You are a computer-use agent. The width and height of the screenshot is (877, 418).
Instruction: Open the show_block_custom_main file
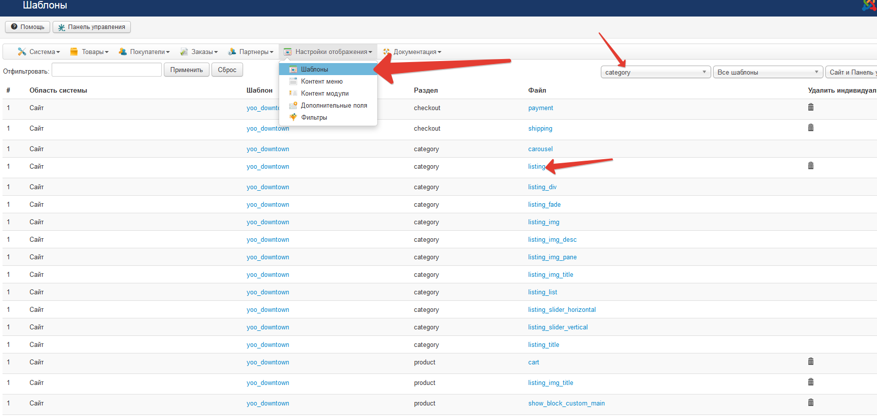(x=566, y=403)
